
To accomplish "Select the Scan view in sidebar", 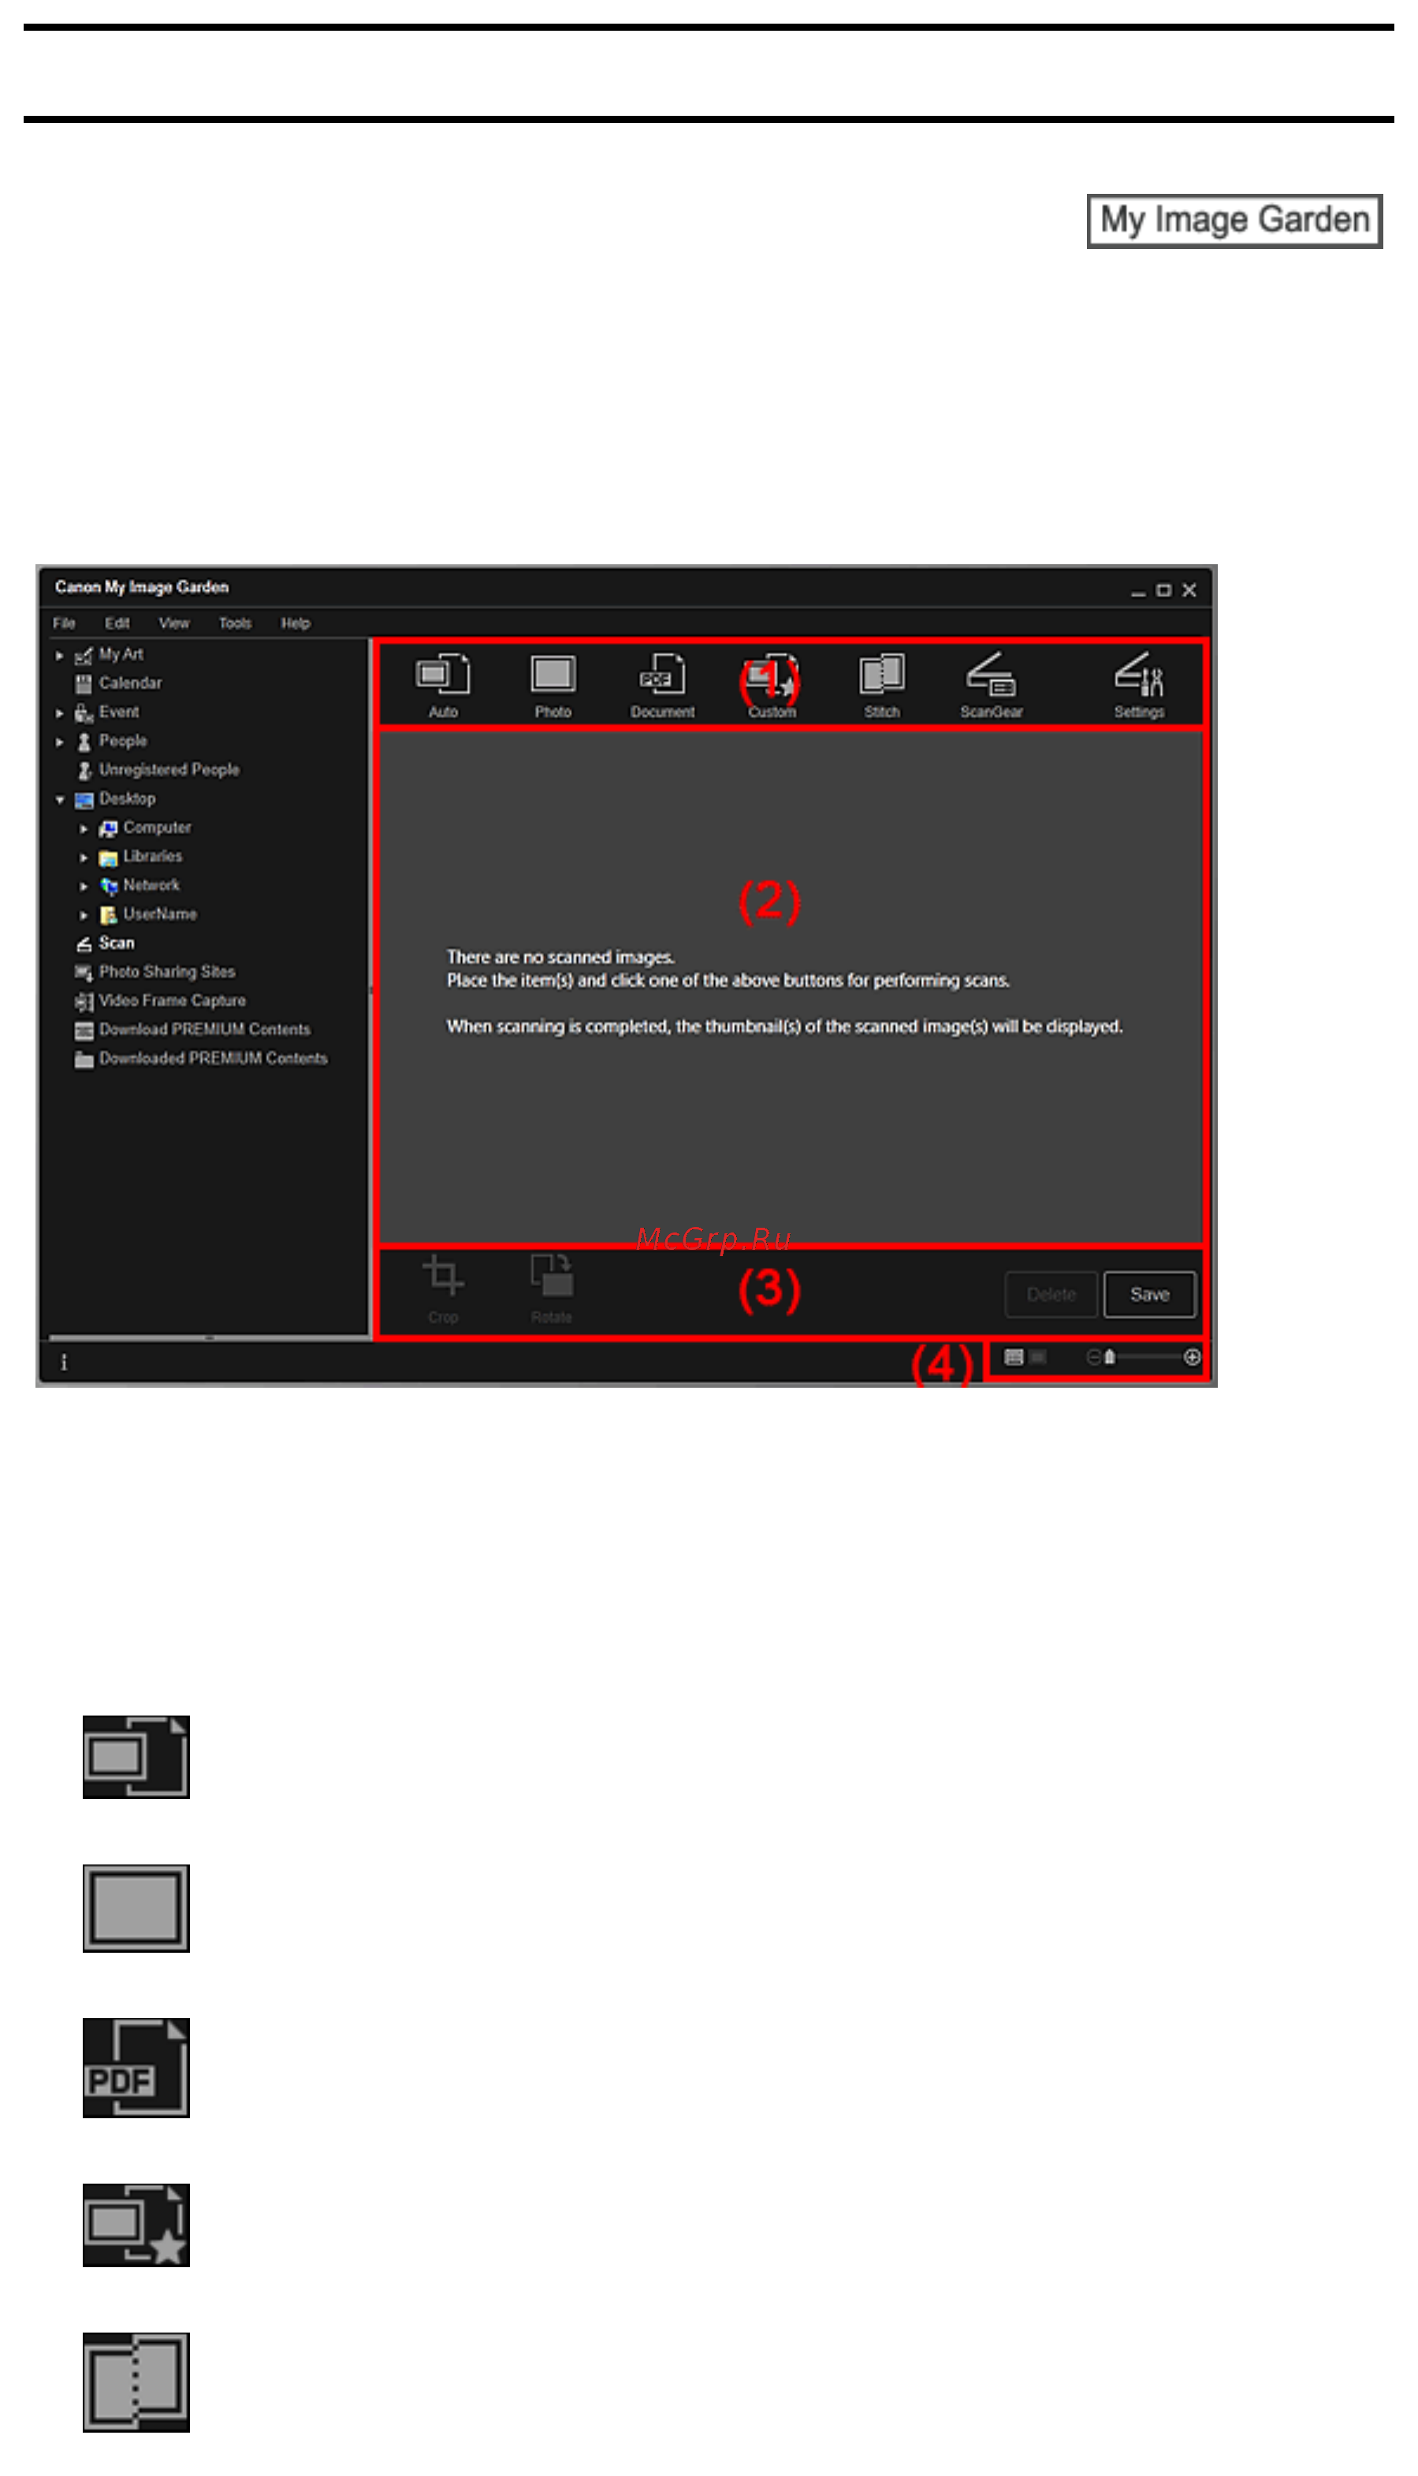I will click(104, 943).
